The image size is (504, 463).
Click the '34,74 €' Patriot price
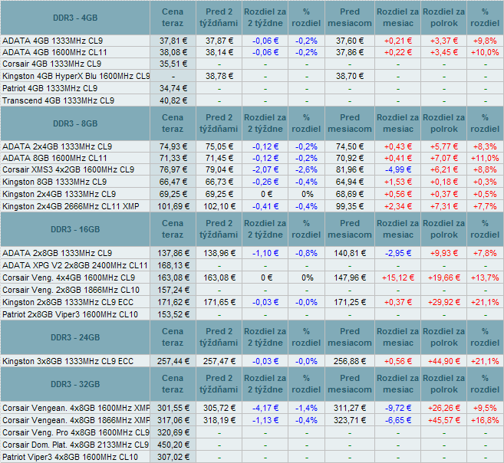(x=173, y=88)
